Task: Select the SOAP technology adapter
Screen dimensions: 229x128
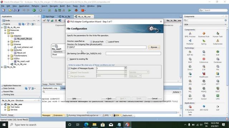Action: 190,97
